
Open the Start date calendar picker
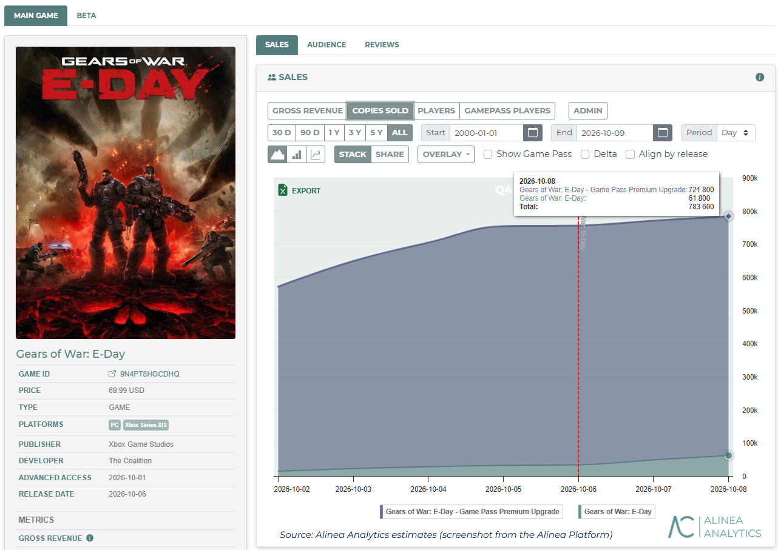click(x=533, y=133)
